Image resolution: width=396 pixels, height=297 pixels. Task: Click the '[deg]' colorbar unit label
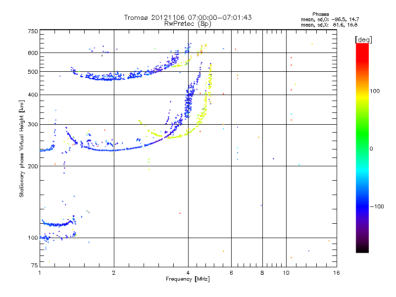[x=363, y=40]
